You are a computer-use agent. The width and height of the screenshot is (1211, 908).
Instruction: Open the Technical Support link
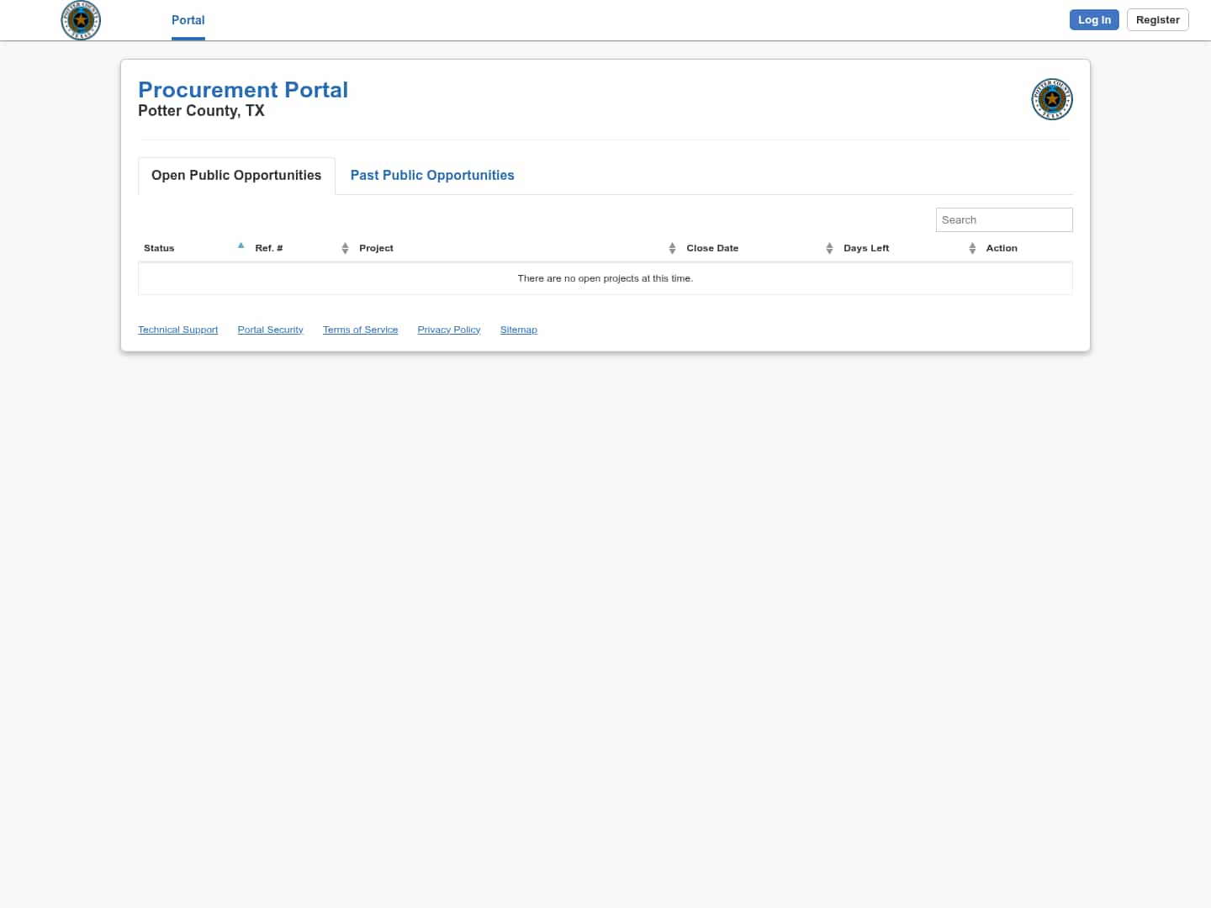(178, 330)
